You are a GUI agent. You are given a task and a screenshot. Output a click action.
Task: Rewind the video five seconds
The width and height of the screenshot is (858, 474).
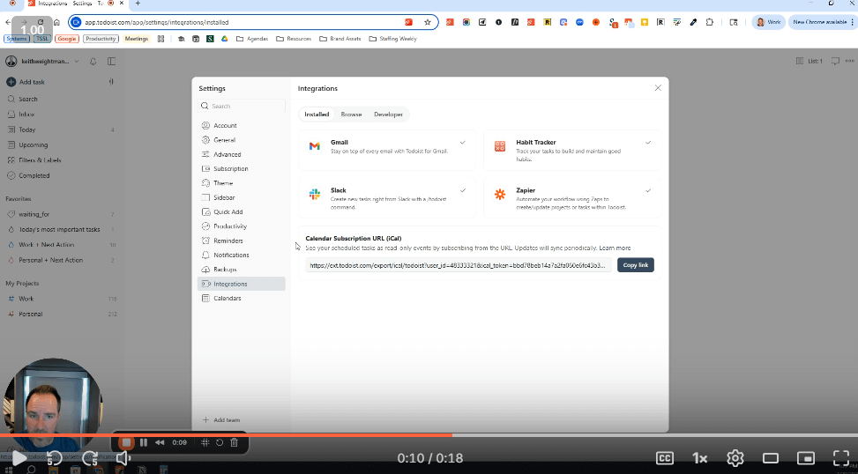coord(54,458)
